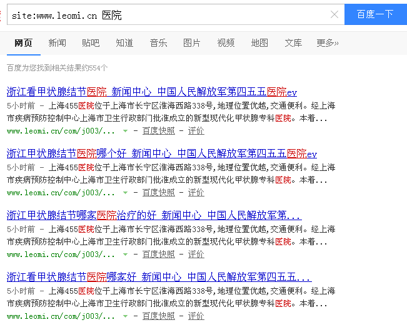The width and height of the screenshot is (407, 325).
Task: Go to the 音乐 tab
Action: [x=158, y=43]
